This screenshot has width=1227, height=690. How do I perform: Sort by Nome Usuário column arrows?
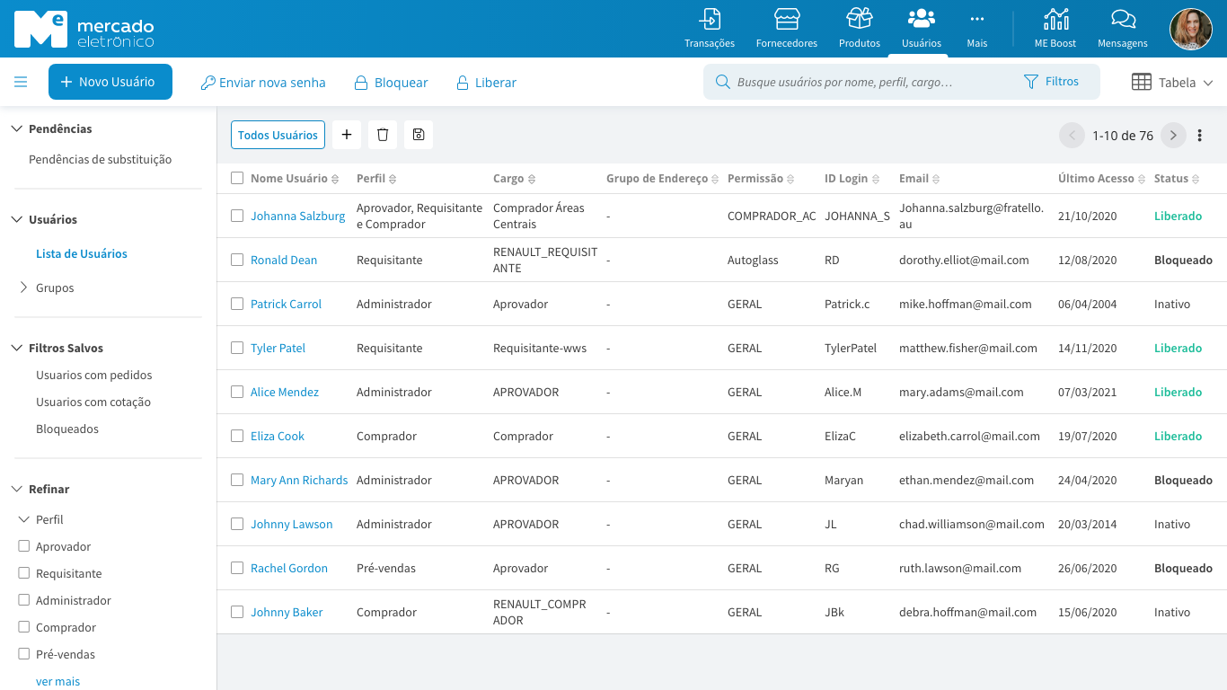[x=335, y=179]
